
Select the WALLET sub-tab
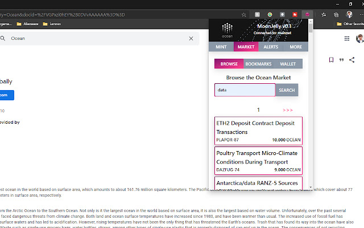point(288,64)
